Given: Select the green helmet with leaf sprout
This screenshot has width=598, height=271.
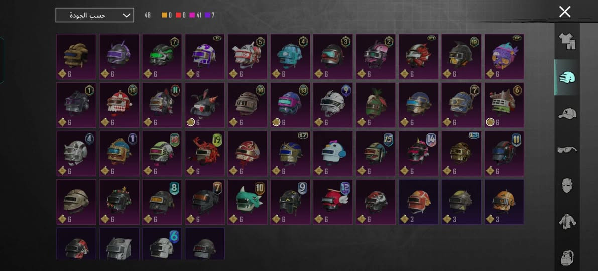Looking at the screenshot, I should tap(376, 105).
